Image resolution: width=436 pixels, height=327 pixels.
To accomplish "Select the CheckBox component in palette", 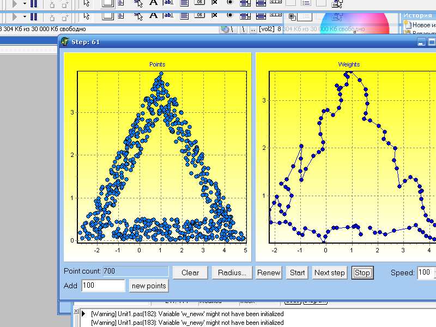I will (214, 15).
